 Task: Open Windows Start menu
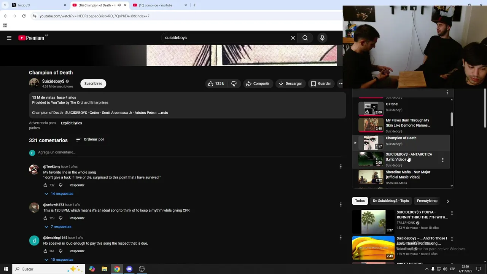(x=6, y=269)
